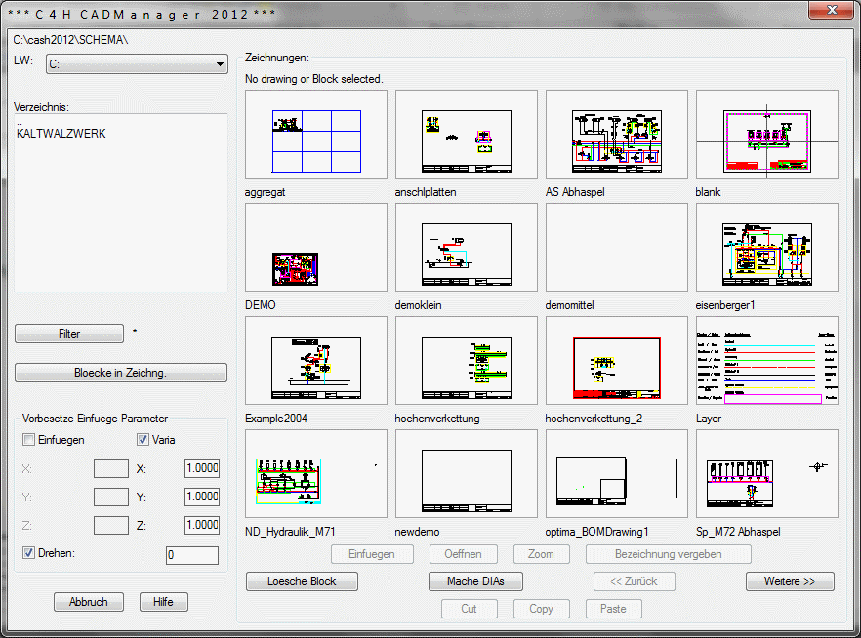Viewport: 861px width, 638px height.
Task: Click the X scale factor input field
Action: tap(202, 468)
